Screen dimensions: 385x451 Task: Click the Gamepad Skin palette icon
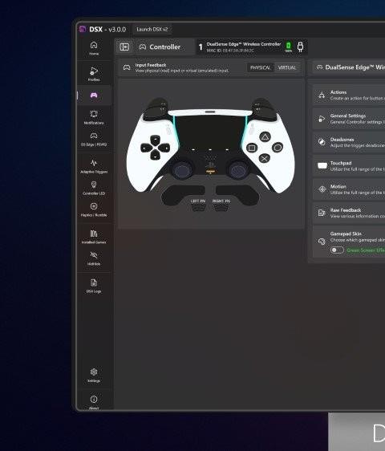tap(322, 242)
